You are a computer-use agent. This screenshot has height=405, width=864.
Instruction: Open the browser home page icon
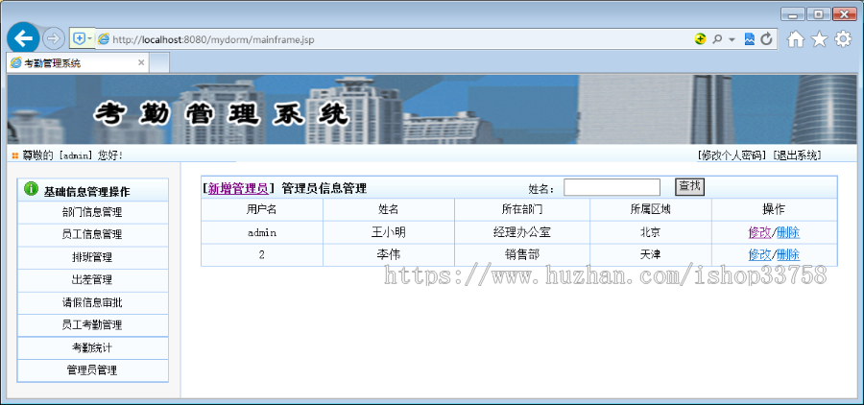click(795, 39)
